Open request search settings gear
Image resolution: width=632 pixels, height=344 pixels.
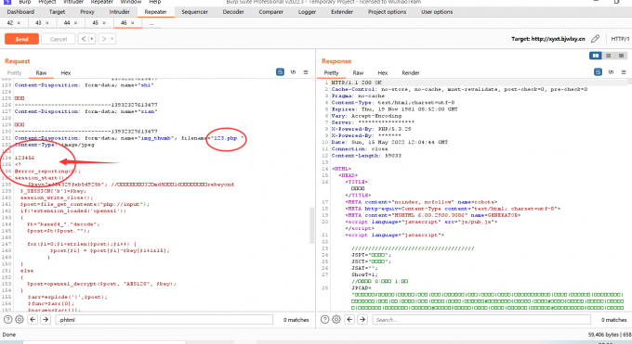point(20,320)
